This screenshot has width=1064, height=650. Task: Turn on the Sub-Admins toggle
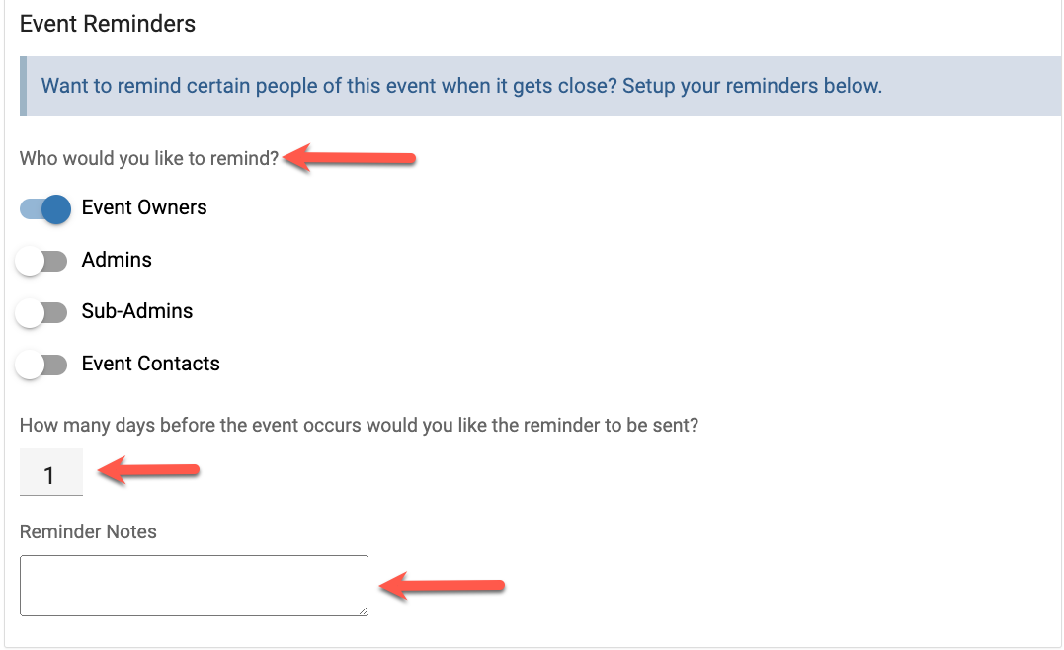click(41, 312)
